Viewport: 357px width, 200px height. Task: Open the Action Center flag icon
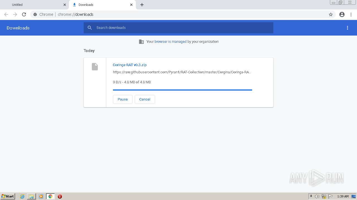click(x=331, y=196)
